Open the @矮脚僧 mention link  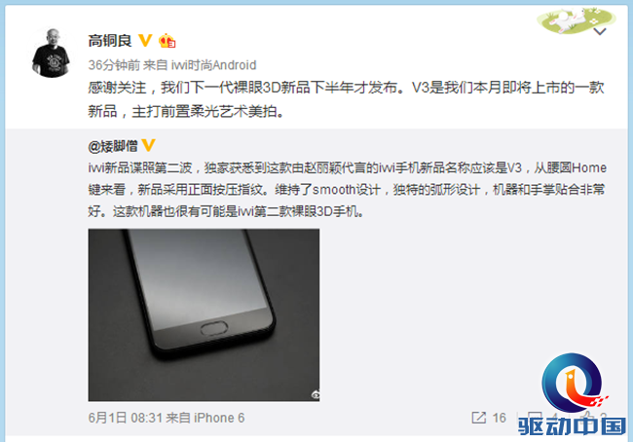113,146
